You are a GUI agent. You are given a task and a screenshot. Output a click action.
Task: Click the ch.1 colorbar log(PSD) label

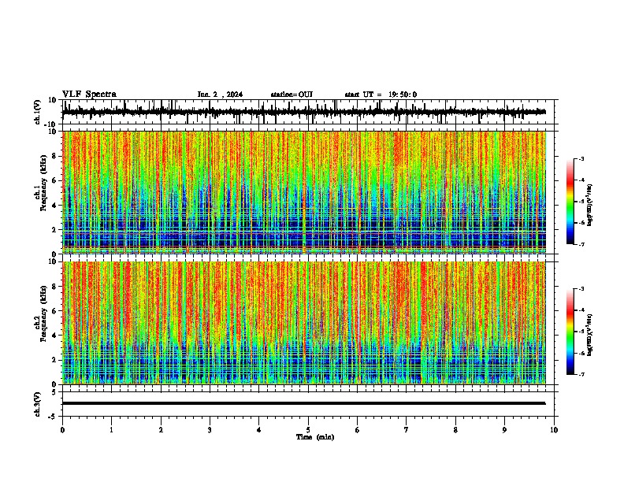click(x=590, y=205)
